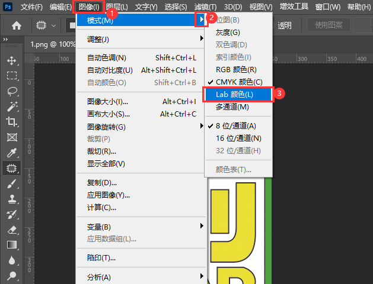
Task: Open the 图像(I) menu
Action: (x=89, y=7)
